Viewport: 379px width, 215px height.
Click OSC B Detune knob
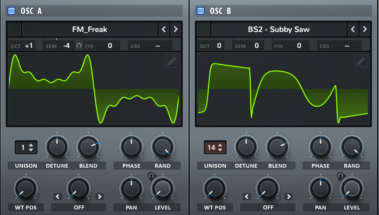[x=246, y=147]
